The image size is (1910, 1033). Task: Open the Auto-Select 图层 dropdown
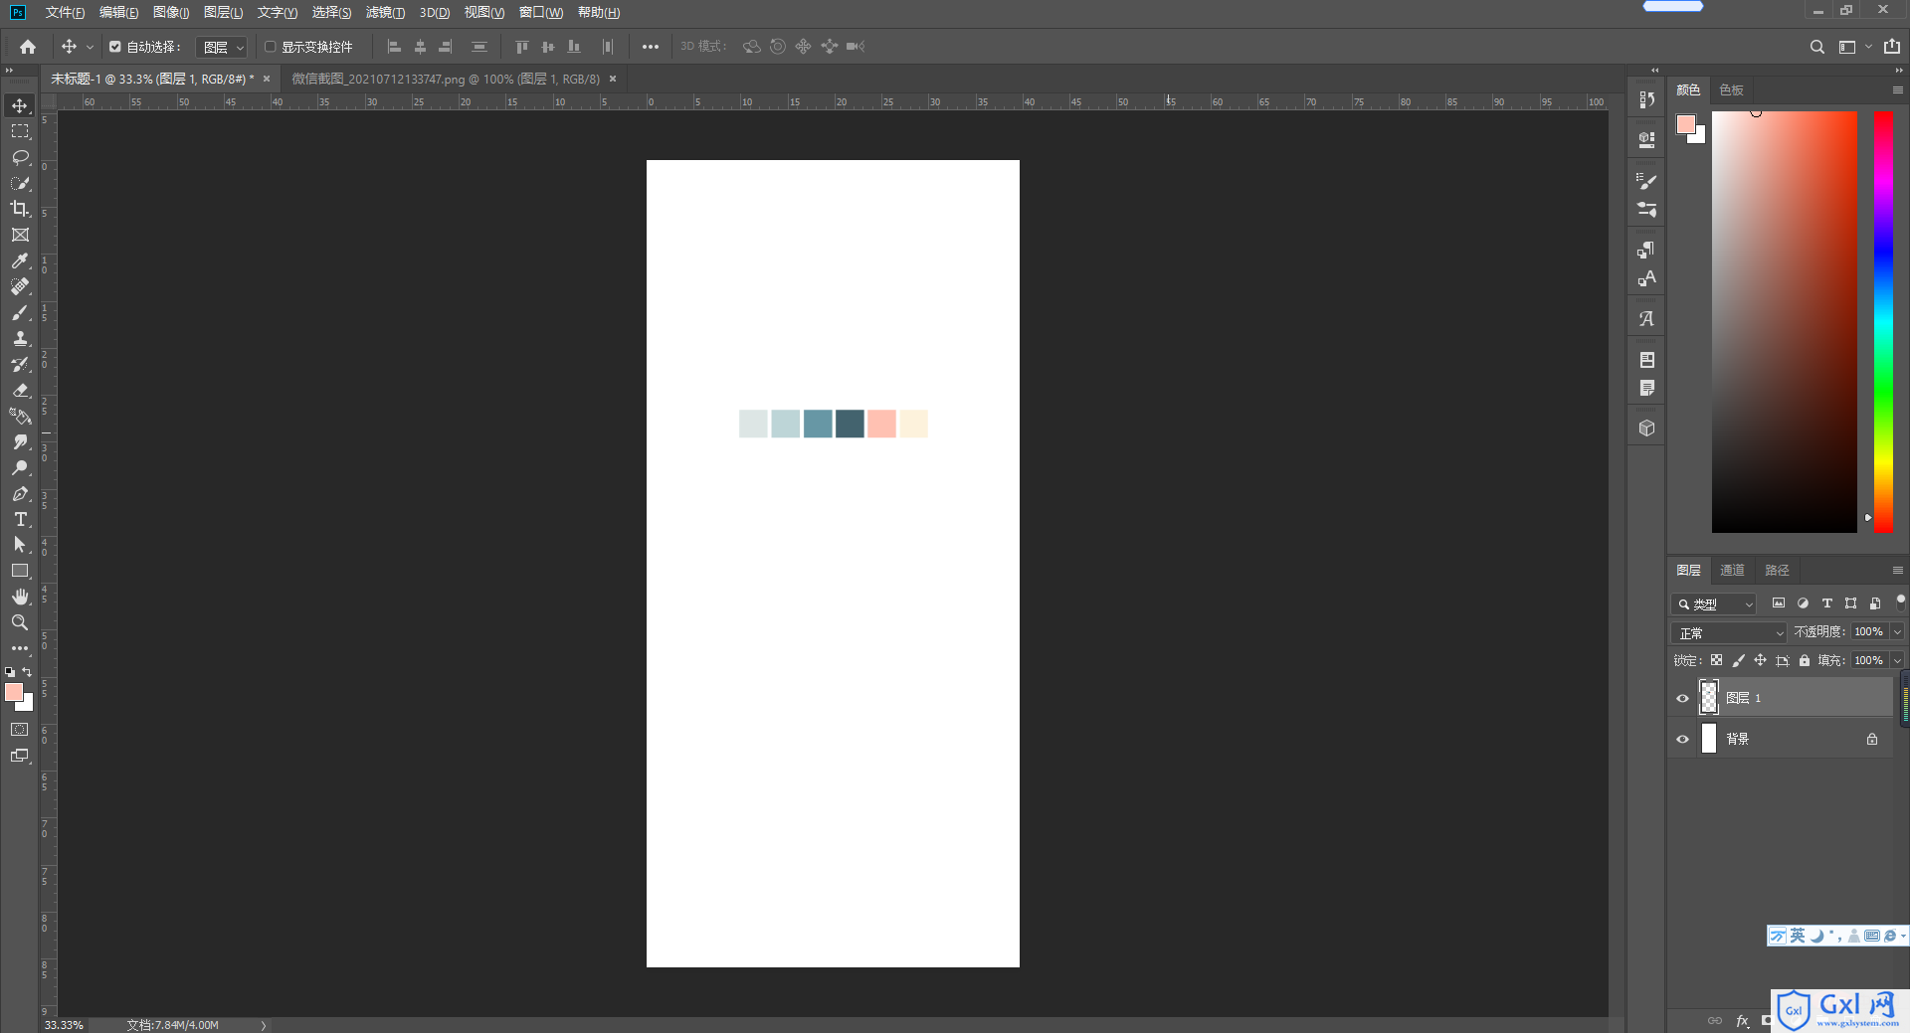221,47
